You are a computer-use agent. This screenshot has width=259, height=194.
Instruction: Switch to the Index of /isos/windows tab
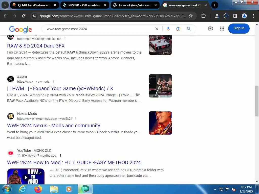pyautogui.click(x=135, y=5)
